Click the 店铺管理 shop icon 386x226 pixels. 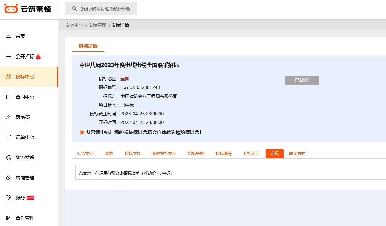(8, 178)
